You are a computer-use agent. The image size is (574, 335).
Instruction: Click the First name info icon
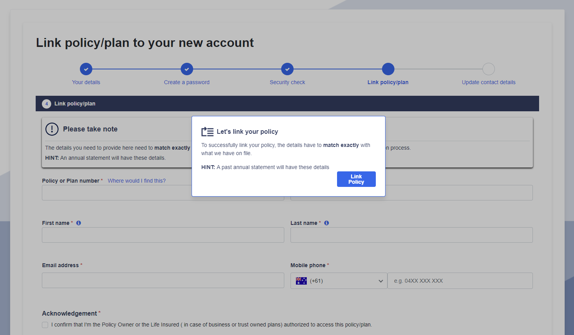click(x=79, y=223)
